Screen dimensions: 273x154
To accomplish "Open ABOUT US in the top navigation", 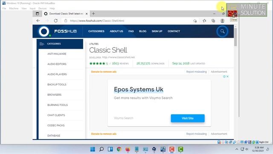I will point(116,31).
